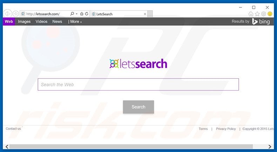Click the Copyright © 2015 footer text
This screenshot has height=152, width=277.
(258, 129)
